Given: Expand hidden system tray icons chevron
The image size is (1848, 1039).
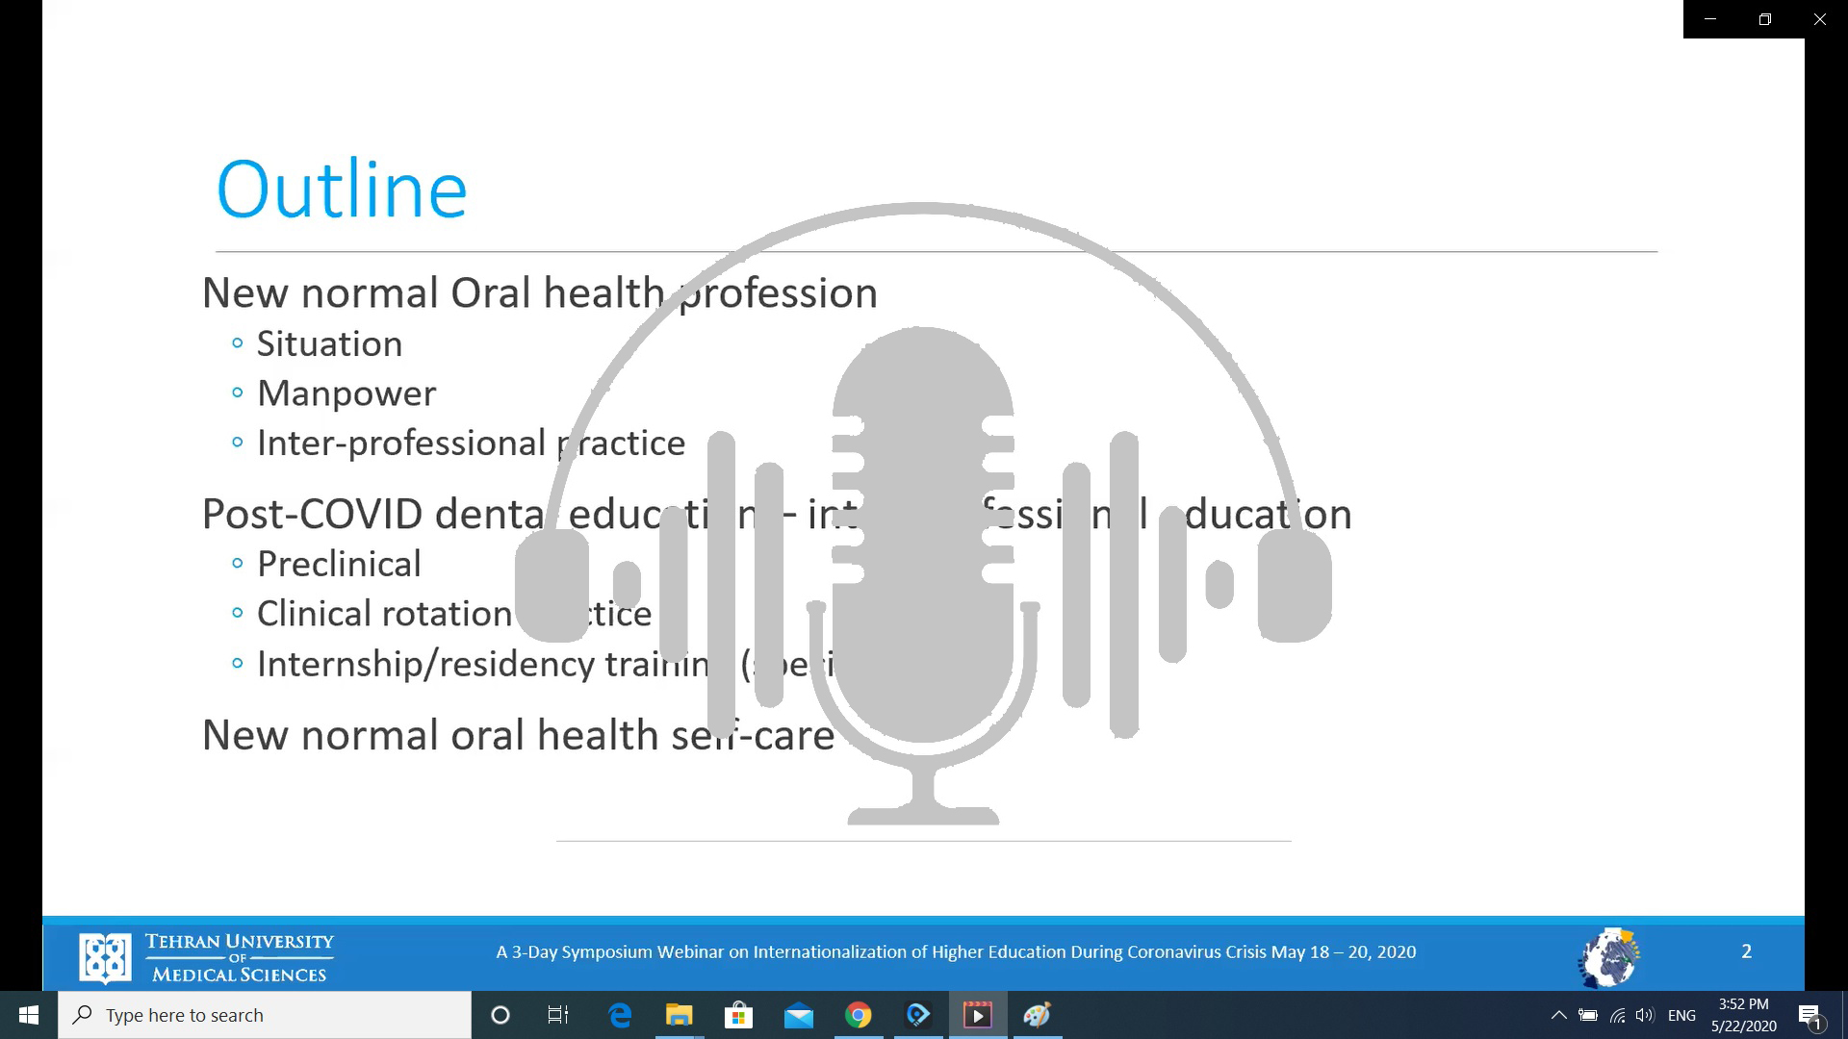Looking at the screenshot, I should pos(1558,1015).
